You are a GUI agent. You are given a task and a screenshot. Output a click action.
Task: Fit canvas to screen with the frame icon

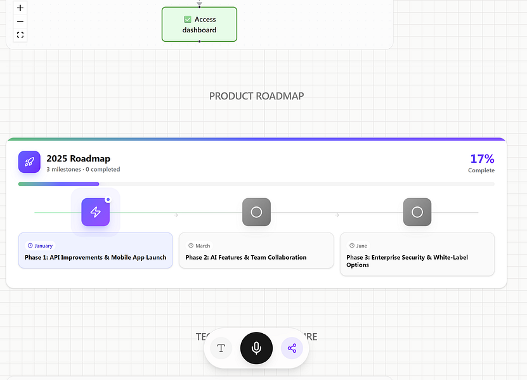tap(20, 35)
